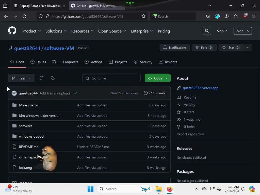Image resolution: width=260 pixels, height=195 pixels.
Task: Click the green commit status checkmark
Action: (75, 93)
